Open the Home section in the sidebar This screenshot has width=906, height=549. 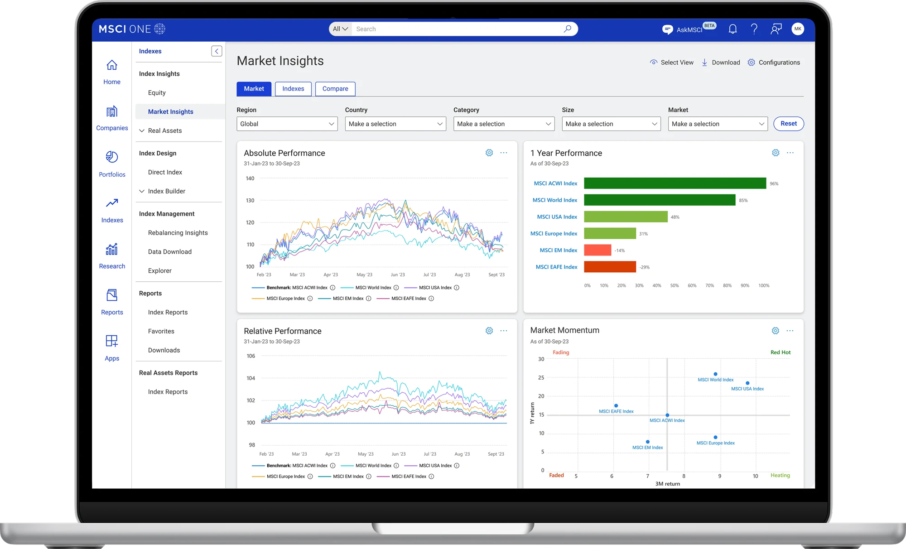112,72
